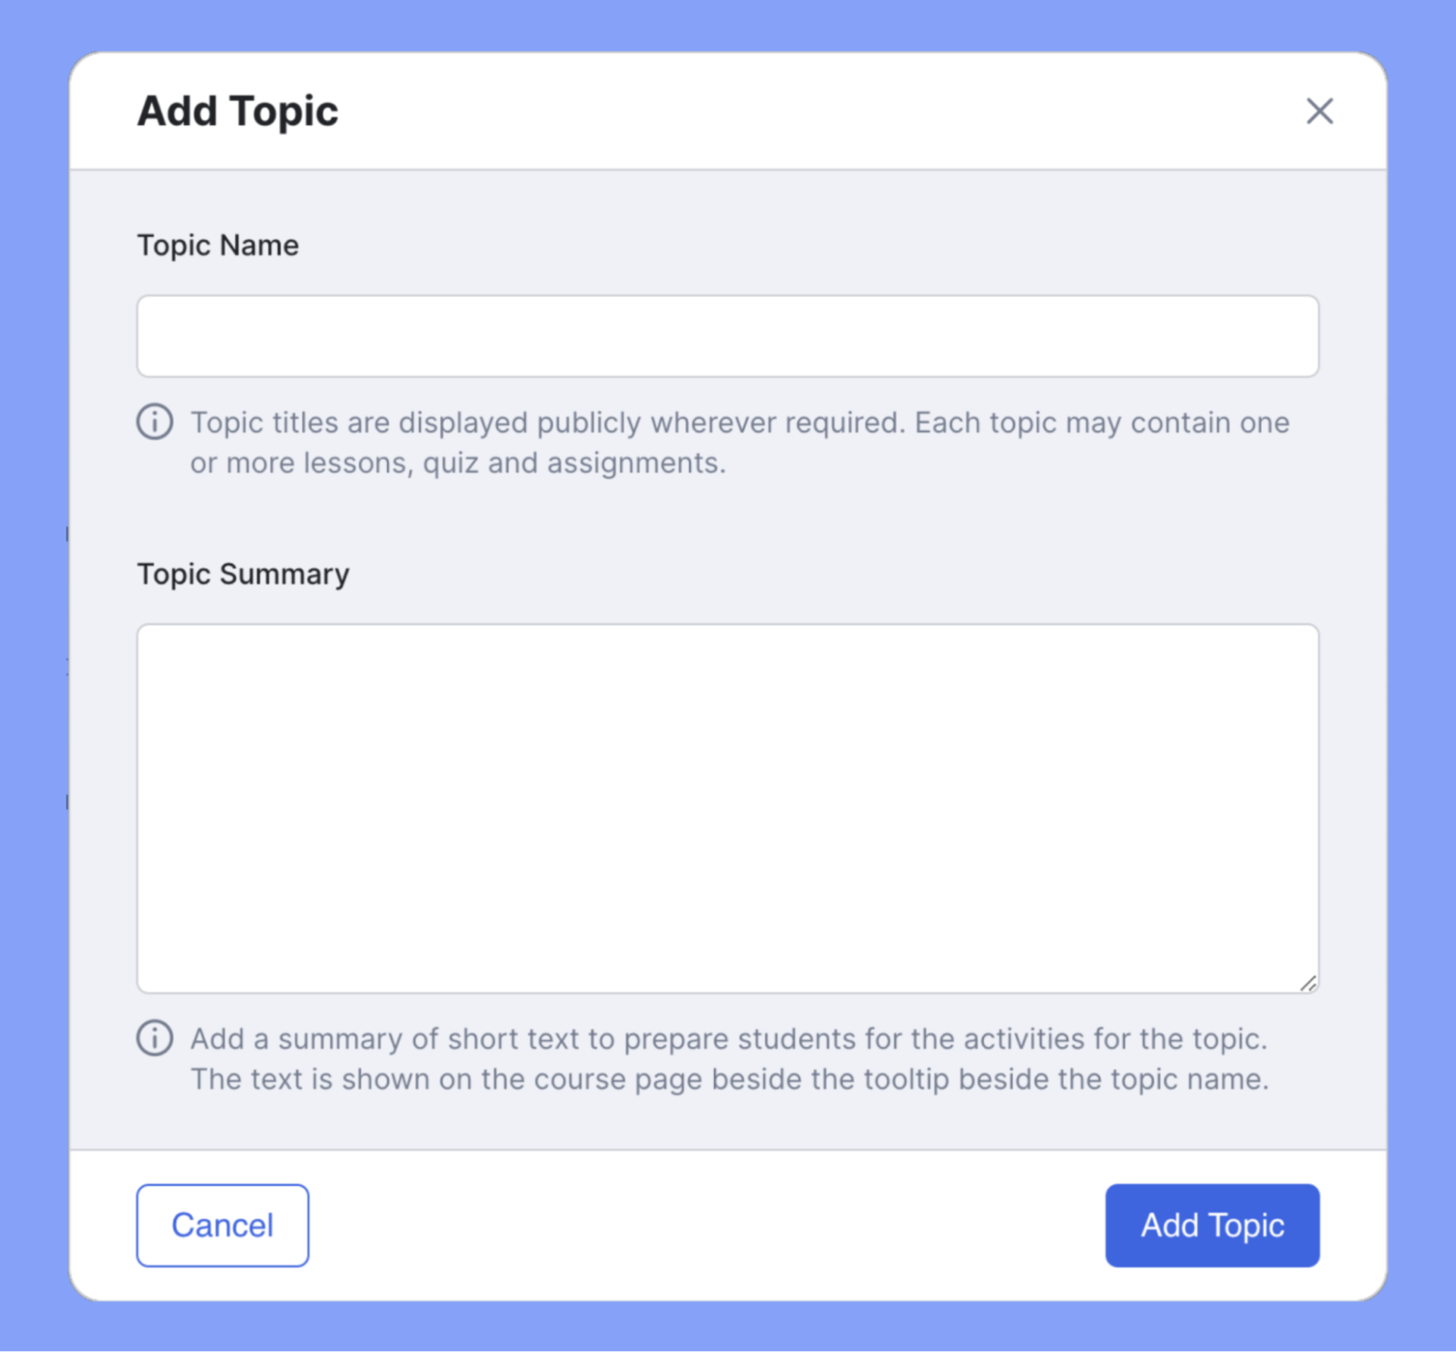Grab the Topic Summary textarea resize handle
Image resolution: width=1456 pixels, height=1352 pixels.
(1308, 983)
